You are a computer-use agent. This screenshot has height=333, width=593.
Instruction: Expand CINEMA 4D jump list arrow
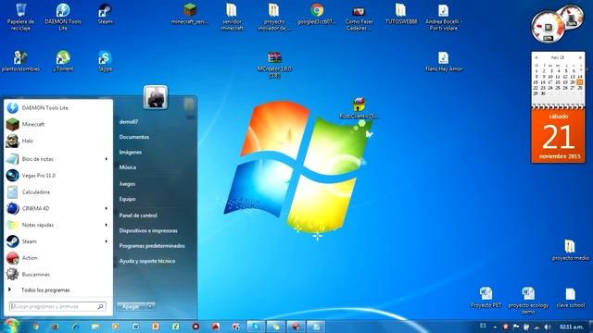point(106,208)
